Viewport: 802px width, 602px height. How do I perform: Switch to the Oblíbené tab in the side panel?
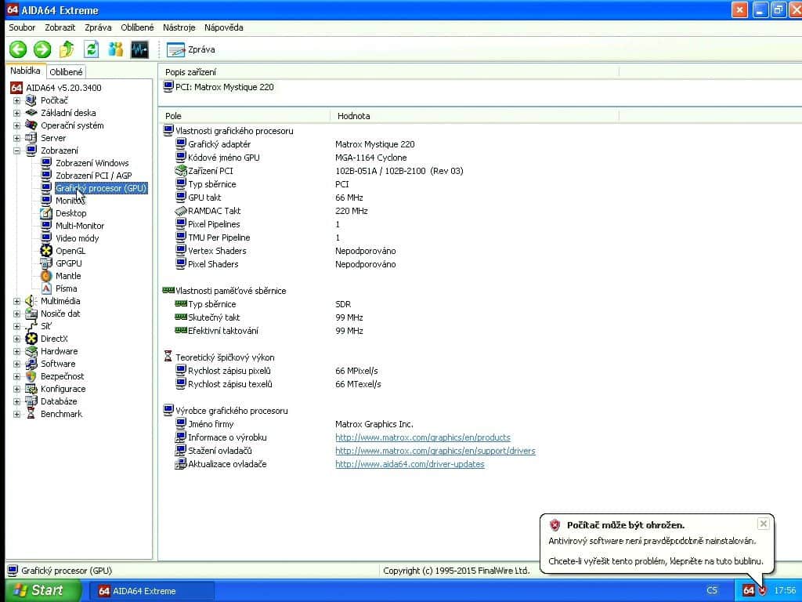[66, 72]
